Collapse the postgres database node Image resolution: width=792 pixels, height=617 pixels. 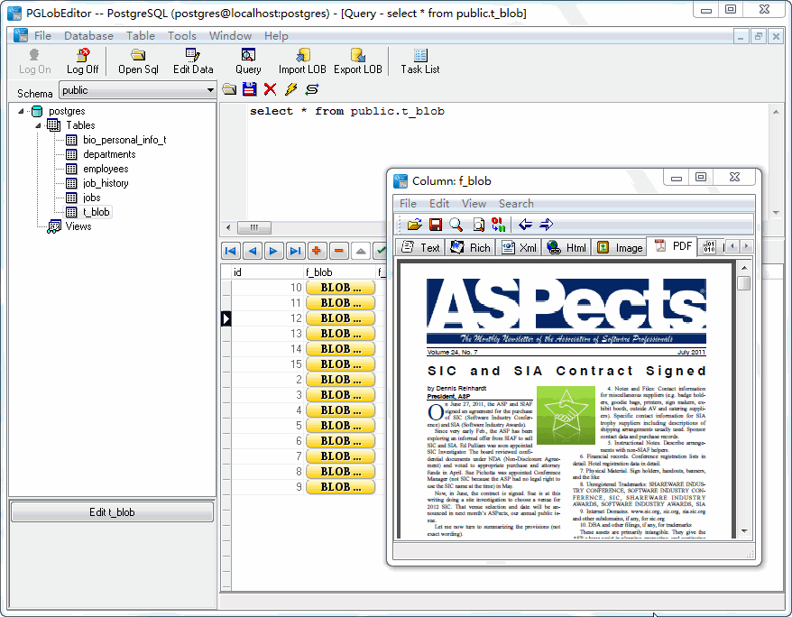(21, 111)
